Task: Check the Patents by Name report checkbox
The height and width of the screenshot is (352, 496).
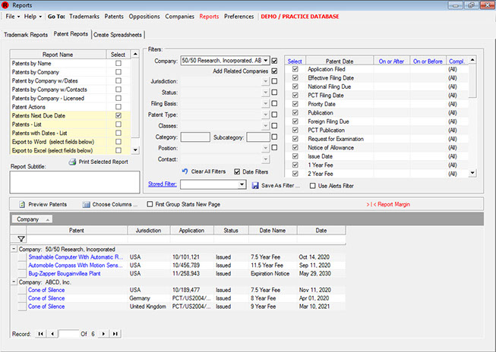Action: point(118,64)
